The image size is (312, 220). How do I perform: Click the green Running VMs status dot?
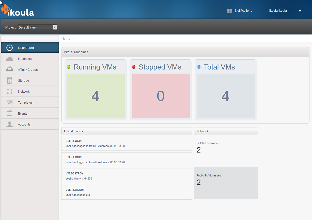pyautogui.click(x=69, y=67)
